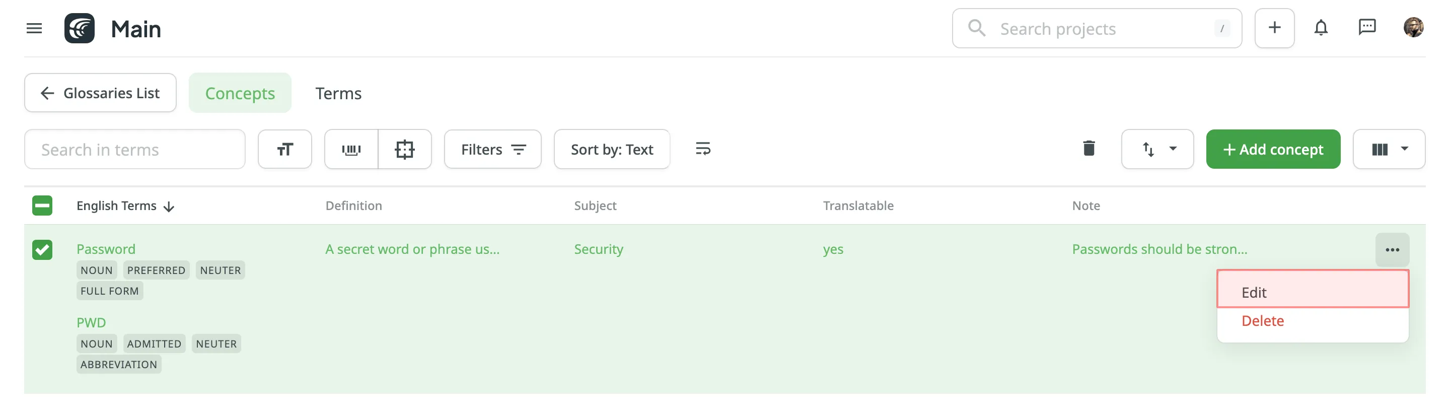This screenshot has width=1450, height=410.
Task: Choose Delete in the context menu
Action: coord(1263,321)
